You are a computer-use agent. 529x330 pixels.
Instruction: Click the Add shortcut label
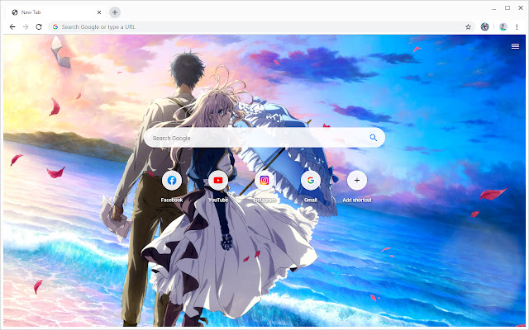click(357, 200)
